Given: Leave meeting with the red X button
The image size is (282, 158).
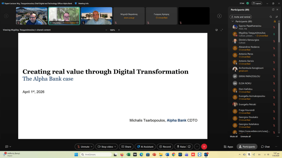Looking at the screenshot, I should click(x=204, y=146).
